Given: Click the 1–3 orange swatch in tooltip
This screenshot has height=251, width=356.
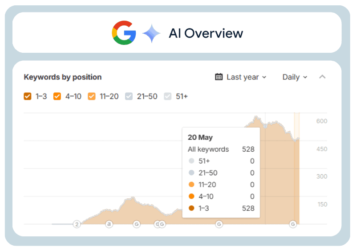Looking at the screenshot, I should (191, 208).
